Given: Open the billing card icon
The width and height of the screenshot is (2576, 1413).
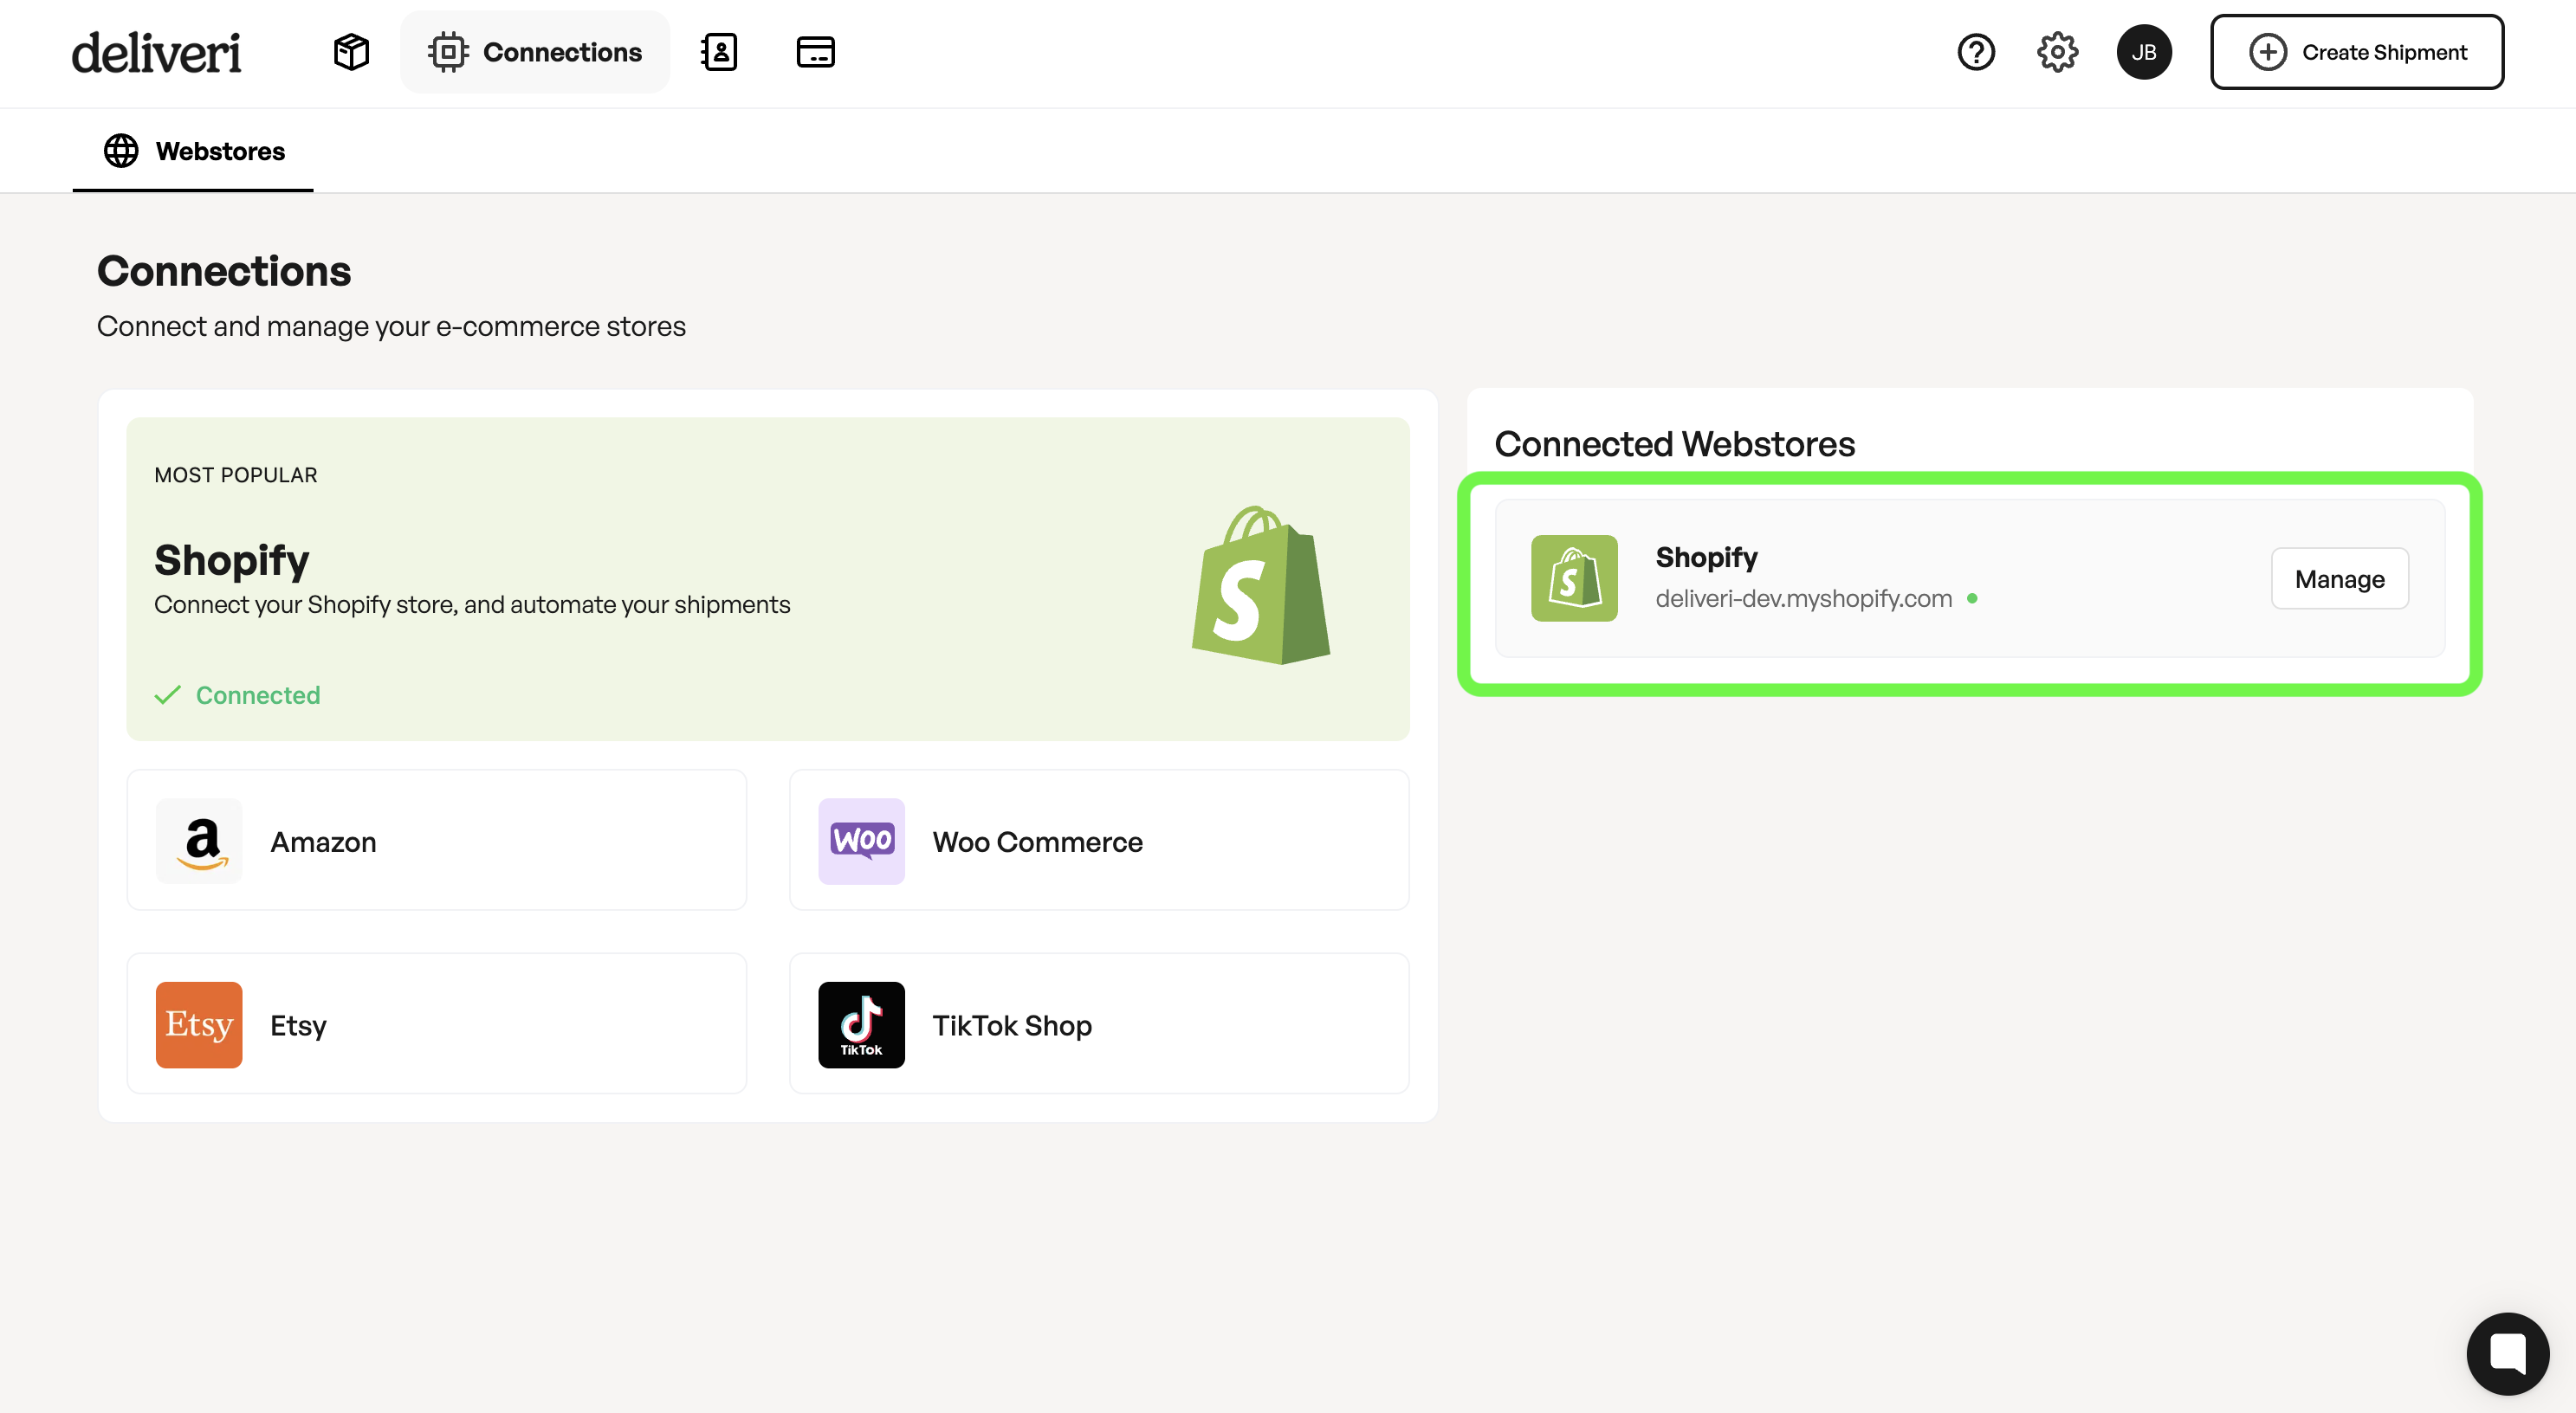Looking at the screenshot, I should point(815,52).
